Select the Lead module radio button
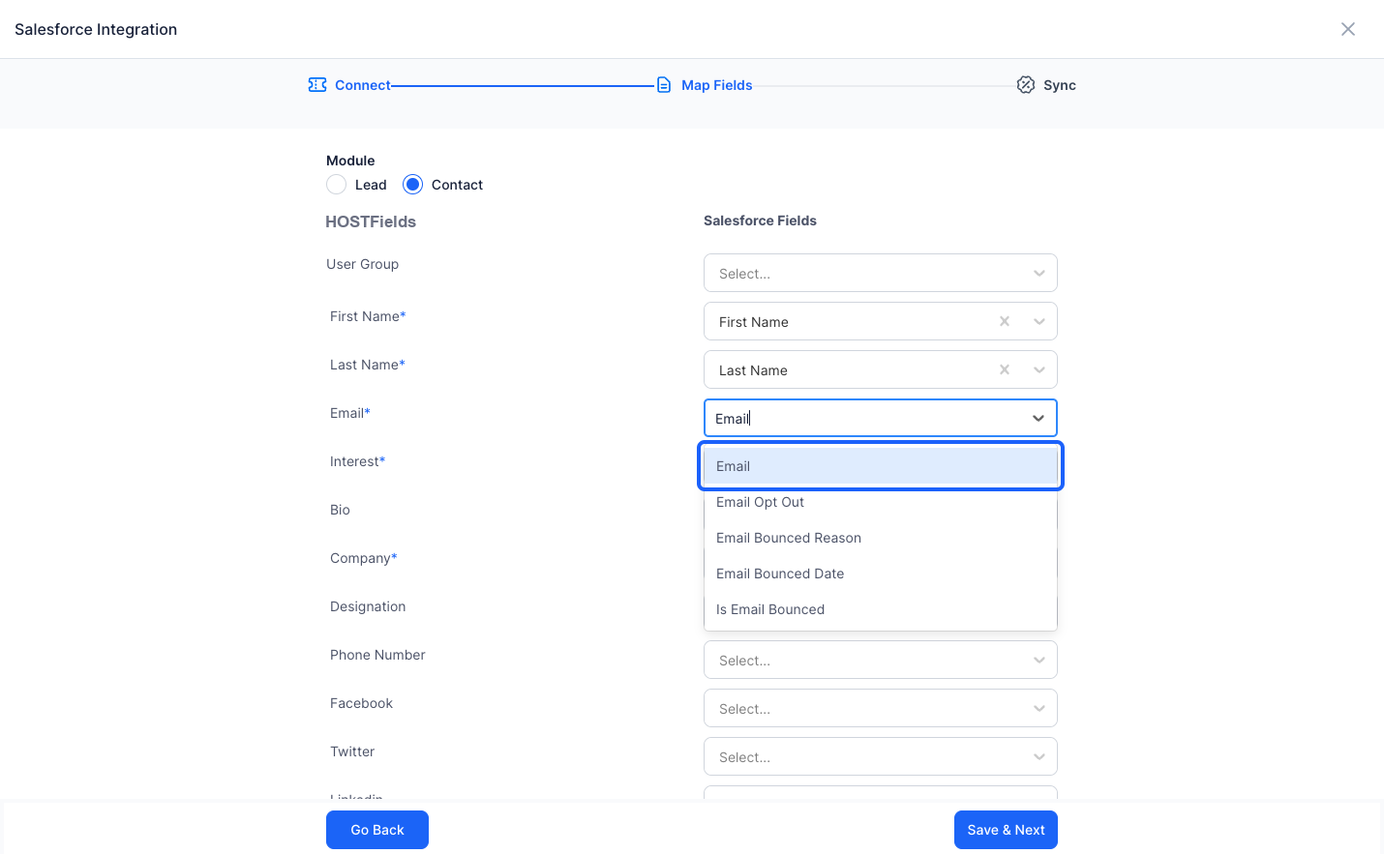 (336, 185)
